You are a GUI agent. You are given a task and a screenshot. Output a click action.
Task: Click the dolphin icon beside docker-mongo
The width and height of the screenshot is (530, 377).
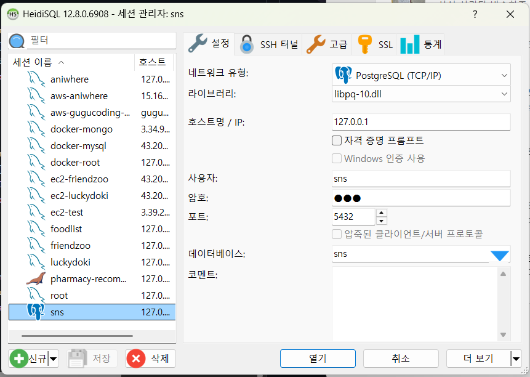click(36, 129)
